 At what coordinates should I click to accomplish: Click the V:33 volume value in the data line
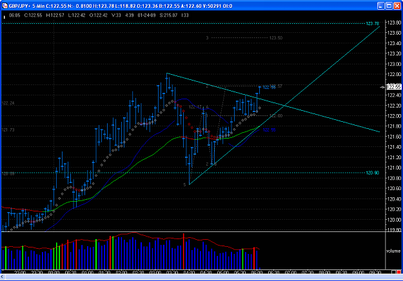point(116,15)
